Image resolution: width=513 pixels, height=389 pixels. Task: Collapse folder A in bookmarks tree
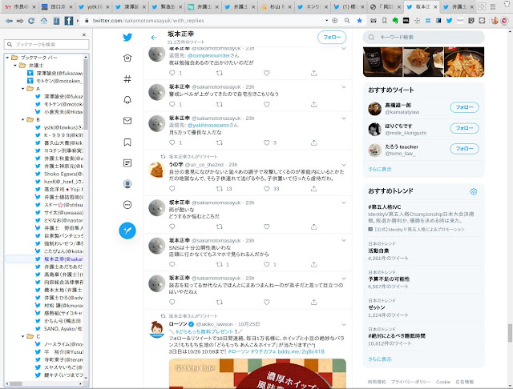[23, 89]
